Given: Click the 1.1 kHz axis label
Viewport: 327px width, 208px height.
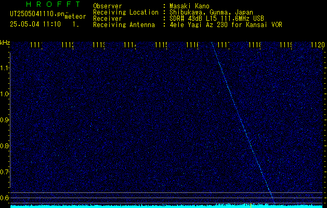Looking at the screenshot, I should (x=4, y=68).
